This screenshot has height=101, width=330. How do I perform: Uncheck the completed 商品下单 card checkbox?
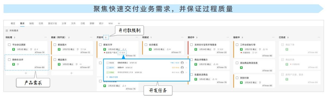point(283,45)
